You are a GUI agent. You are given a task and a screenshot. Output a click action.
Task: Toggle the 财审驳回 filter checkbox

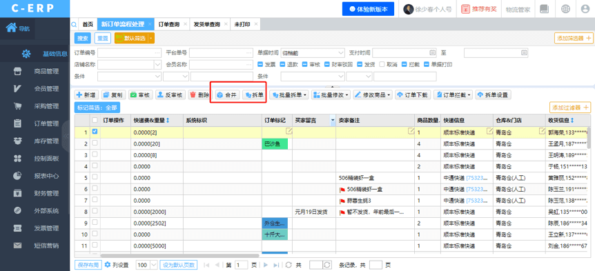327,64
